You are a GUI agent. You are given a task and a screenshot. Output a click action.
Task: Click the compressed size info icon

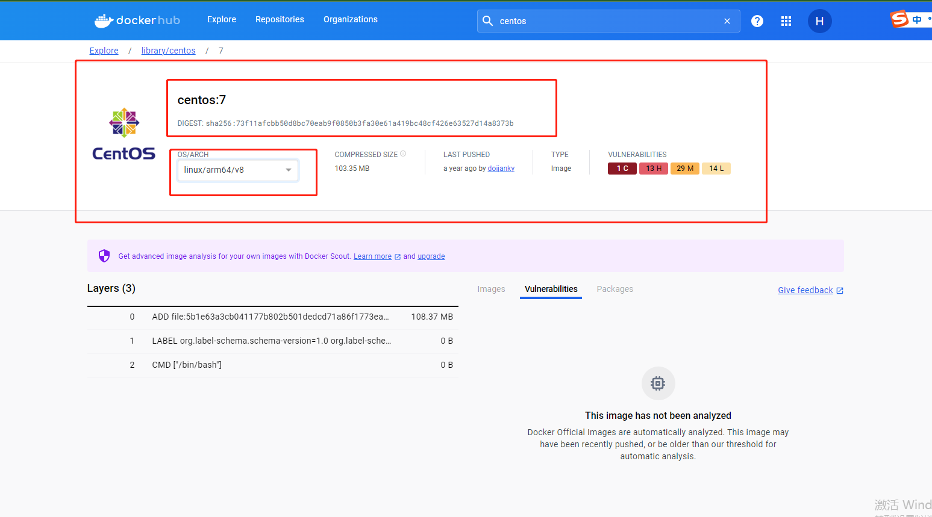[403, 154]
